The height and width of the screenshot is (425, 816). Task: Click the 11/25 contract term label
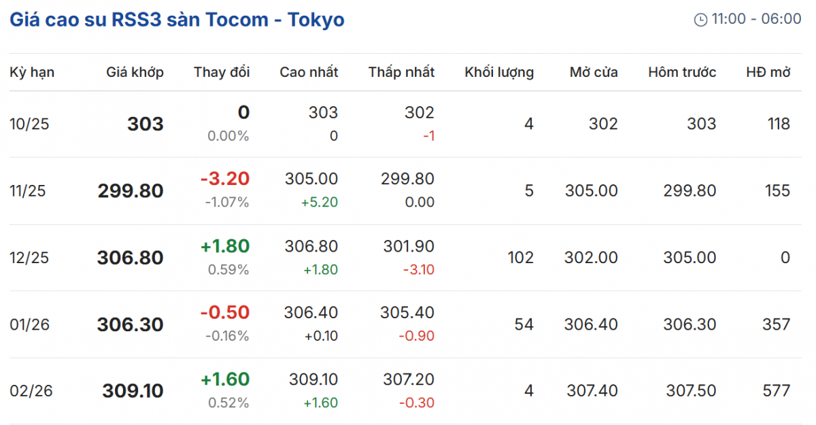(27, 191)
